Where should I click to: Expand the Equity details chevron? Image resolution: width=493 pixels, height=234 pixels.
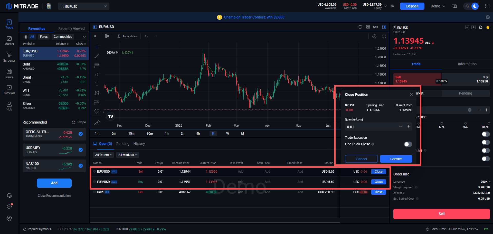(385, 6)
